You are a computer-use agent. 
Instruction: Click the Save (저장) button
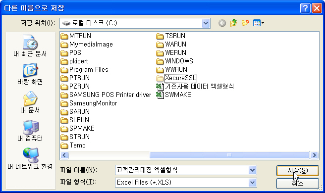pyautogui.click(x=298, y=171)
